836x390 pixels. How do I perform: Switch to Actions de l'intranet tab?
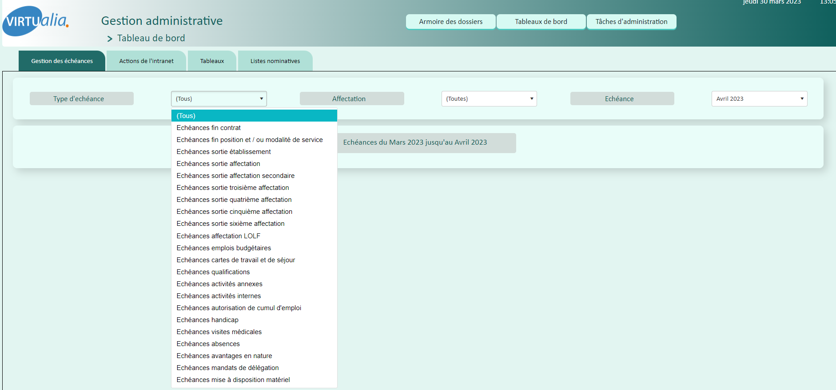146,61
